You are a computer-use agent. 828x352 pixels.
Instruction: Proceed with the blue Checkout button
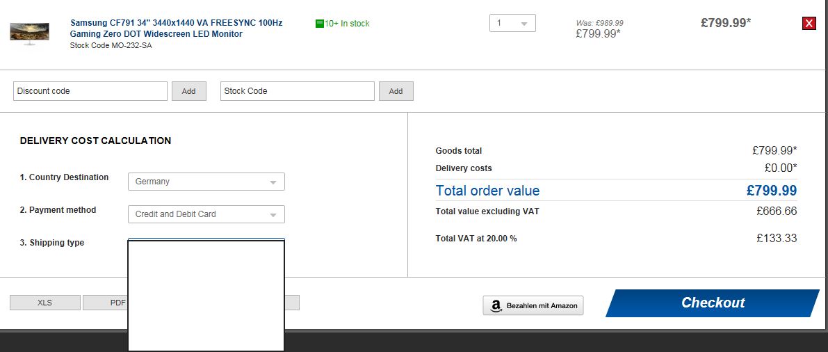(x=713, y=303)
